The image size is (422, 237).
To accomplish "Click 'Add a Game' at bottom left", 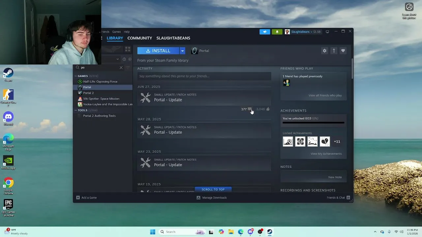I will (x=86, y=197).
